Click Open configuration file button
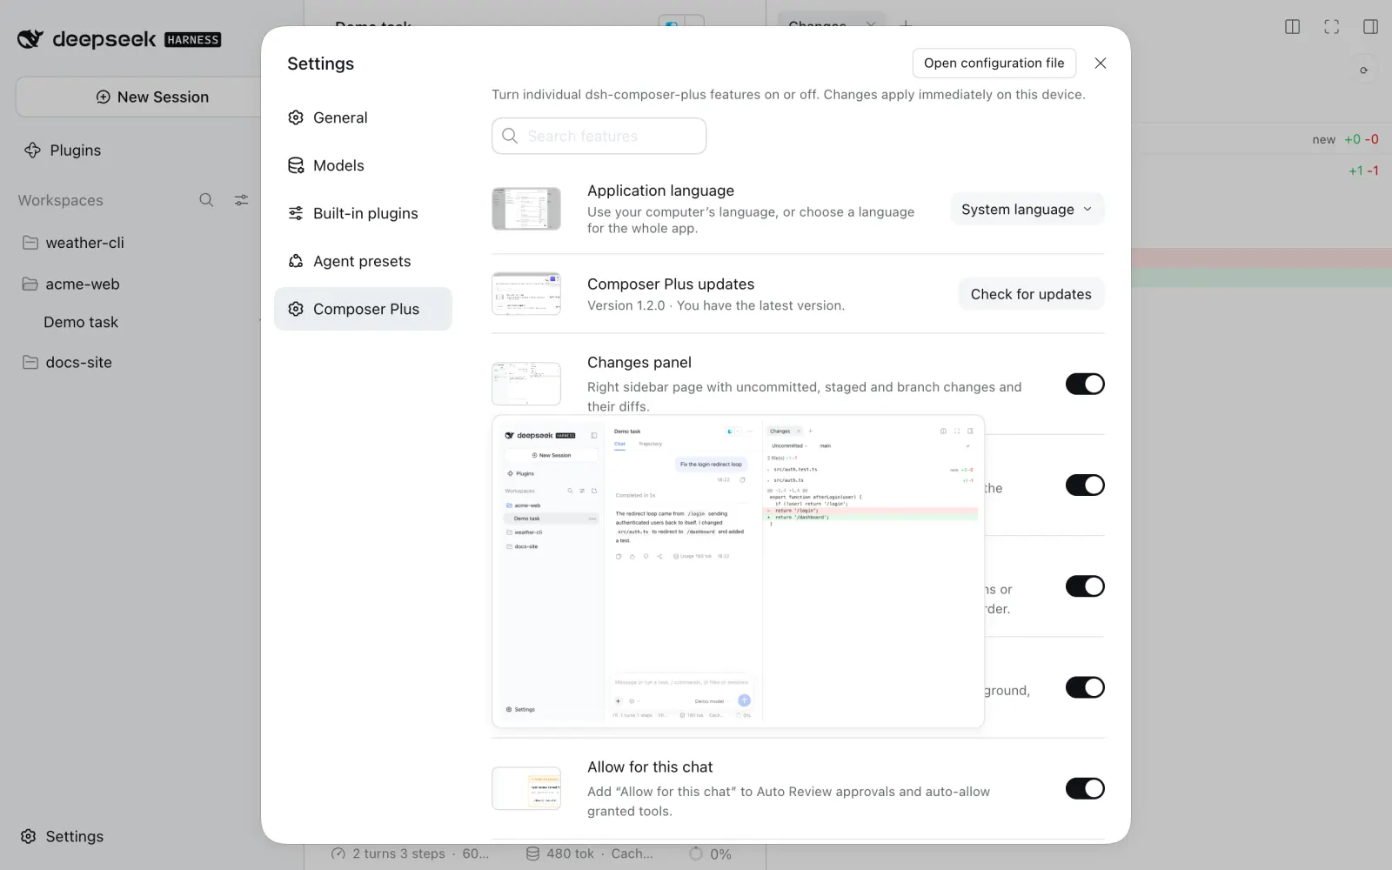 994,63
